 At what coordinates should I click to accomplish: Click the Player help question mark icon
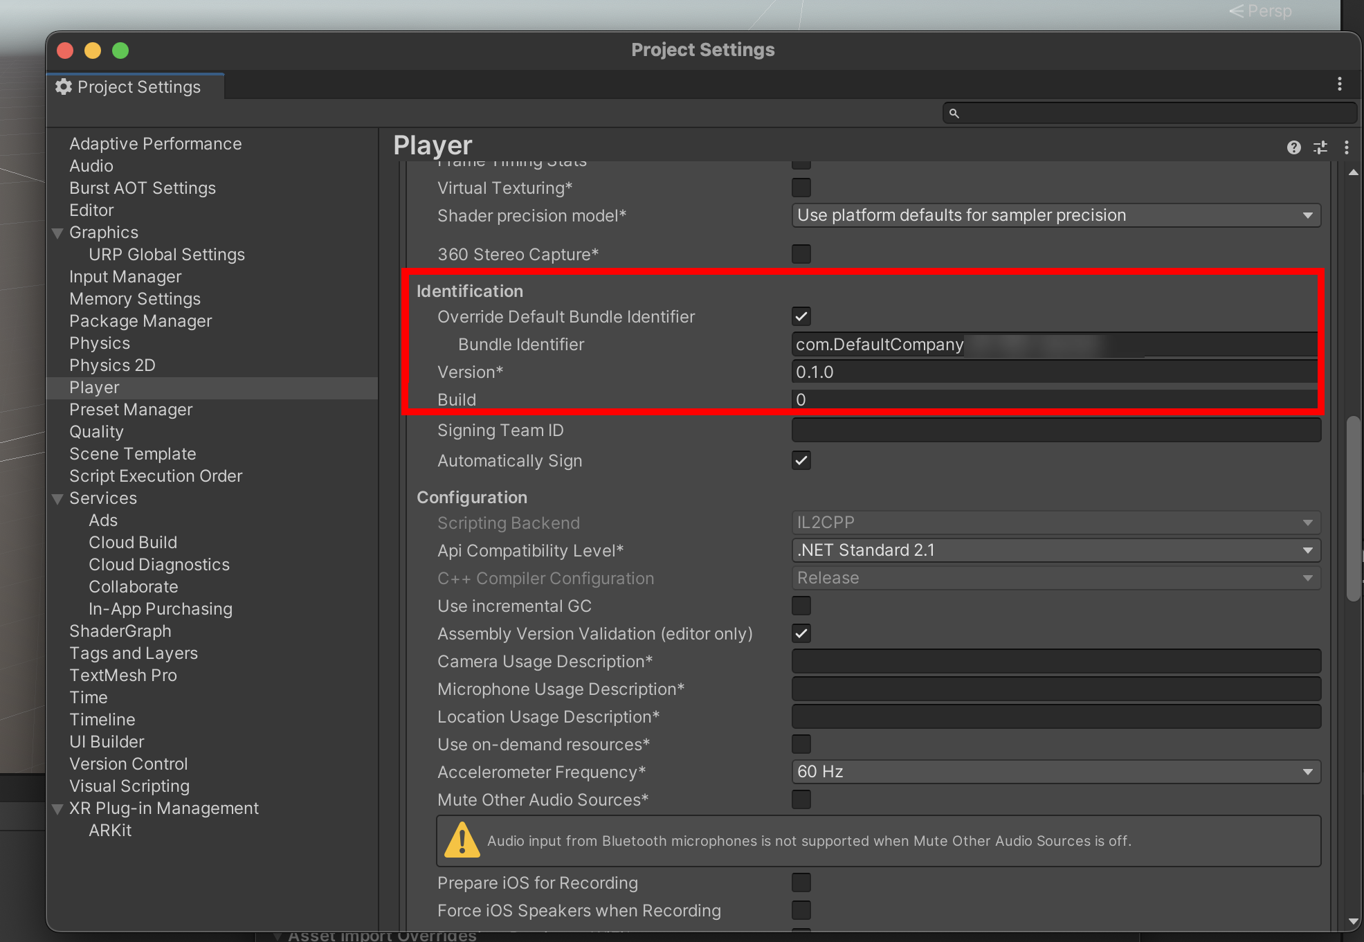[x=1293, y=147]
